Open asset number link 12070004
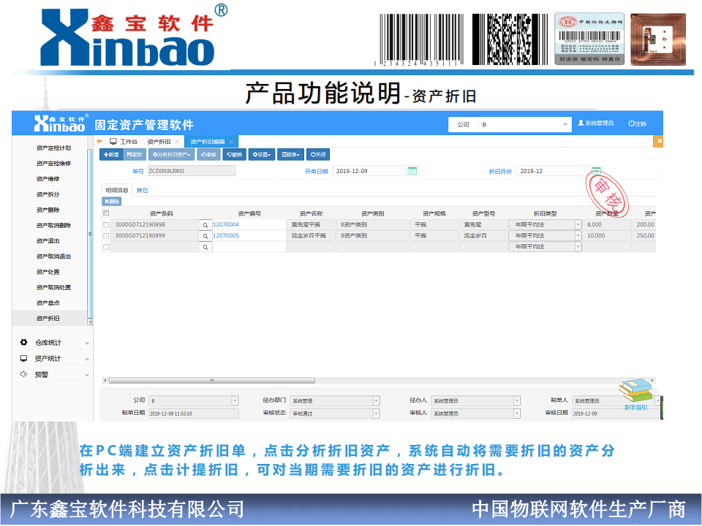The image size is (702, 526). (x=226, y=224)
